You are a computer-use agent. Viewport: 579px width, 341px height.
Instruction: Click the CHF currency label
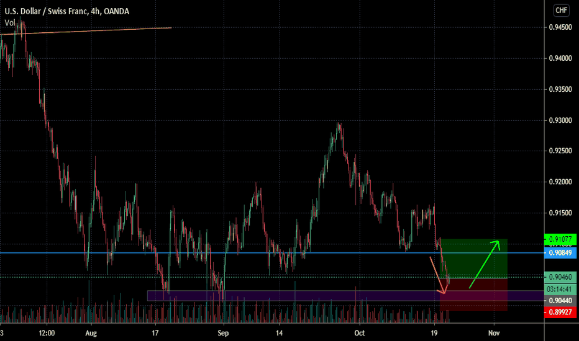pos(561,11)
